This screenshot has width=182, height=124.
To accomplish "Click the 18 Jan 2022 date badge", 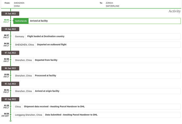I will [10, 14].
